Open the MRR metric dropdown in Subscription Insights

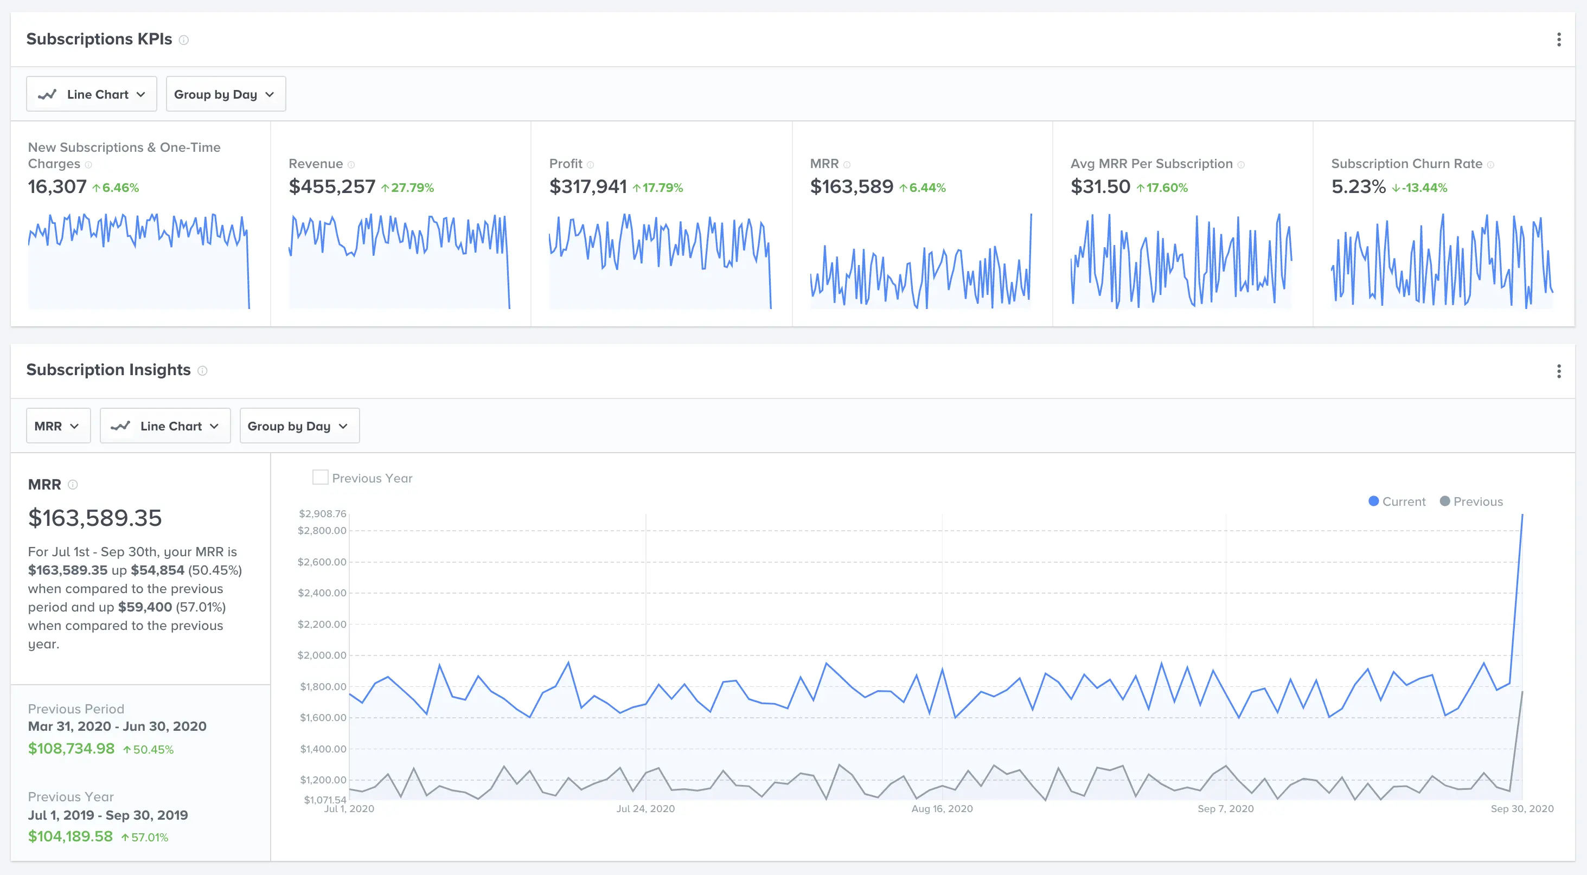click(x=58, y=426)
